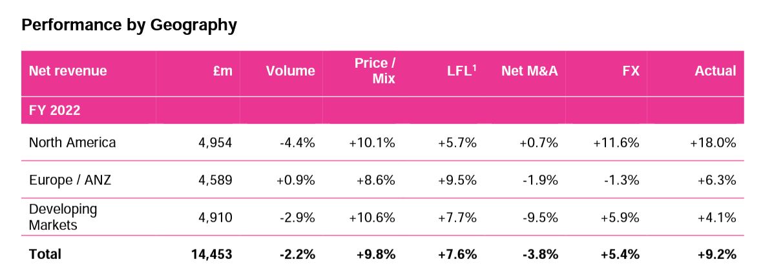Select the FX column header
Viewport: 783px width, 270px height.
click(631, 71)
